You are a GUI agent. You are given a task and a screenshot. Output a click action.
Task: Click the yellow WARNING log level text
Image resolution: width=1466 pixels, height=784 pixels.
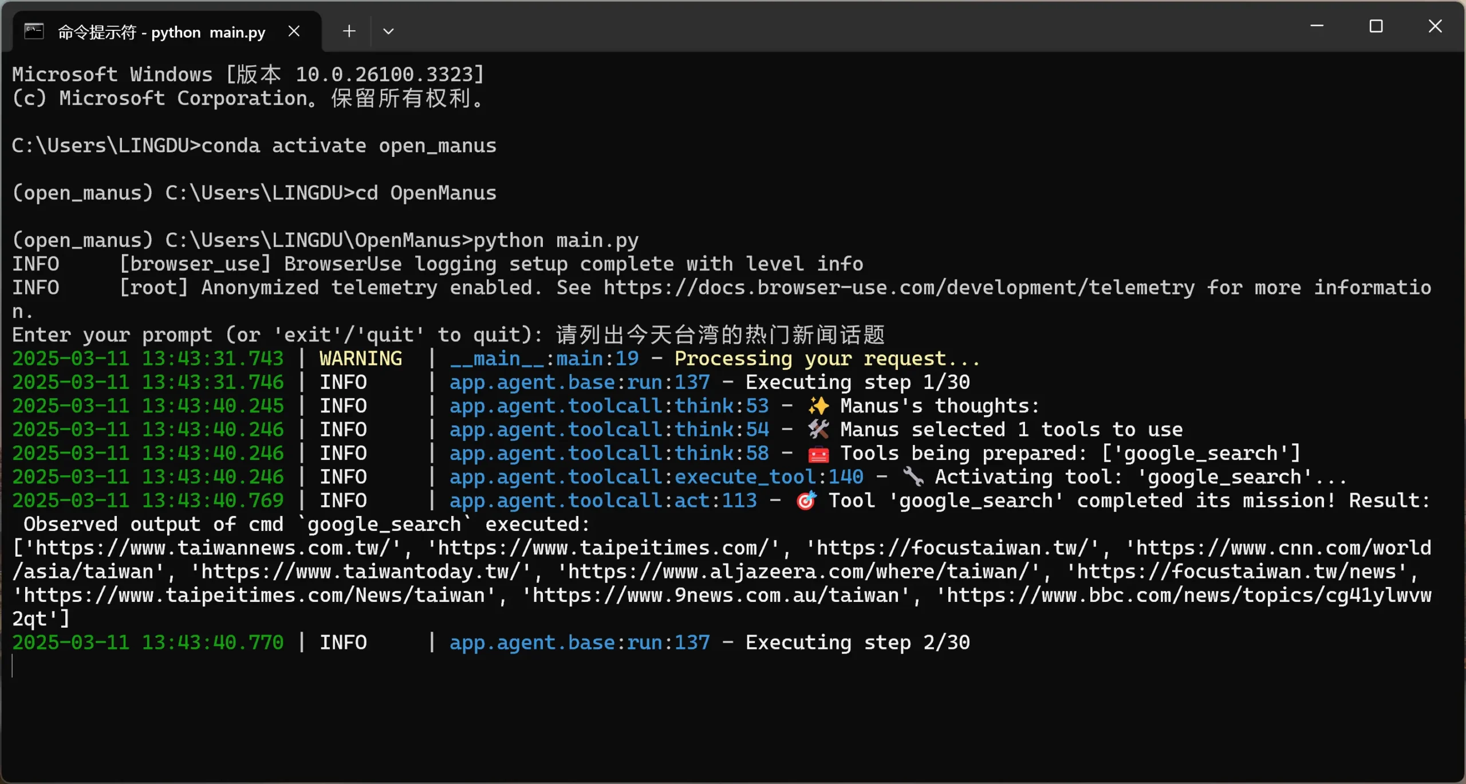point(361,359)
